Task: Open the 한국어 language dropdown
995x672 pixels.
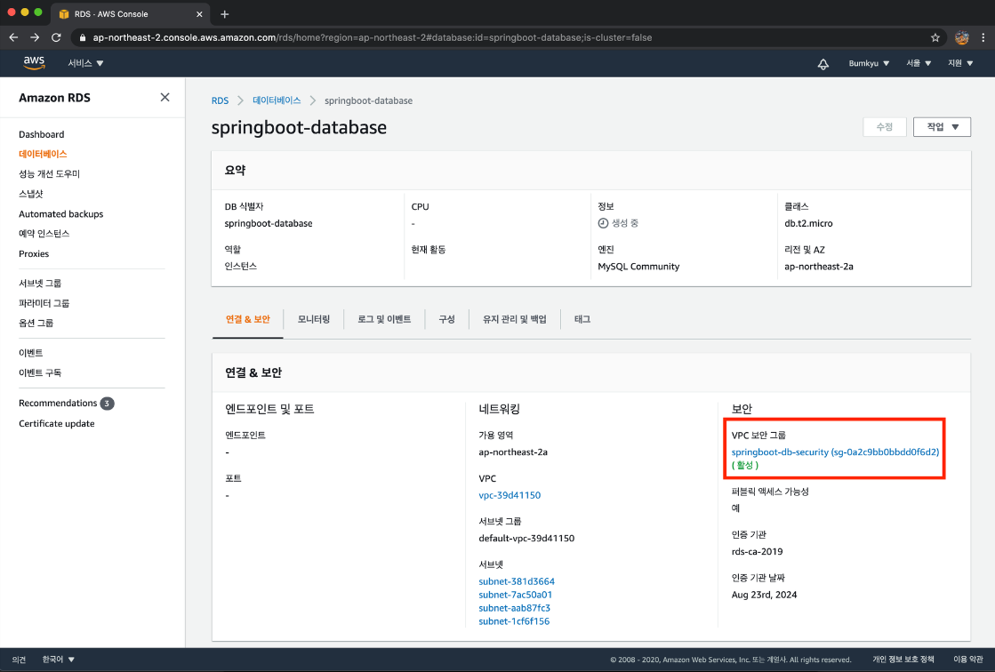Action: click(59, 660)
